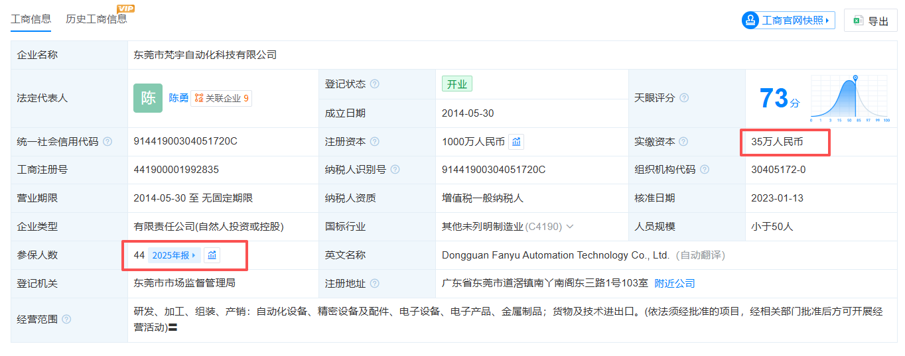Collapse the 经营范围 text toggle
The height and width of the screenshot is (356, 905).
tap(173, 327)
